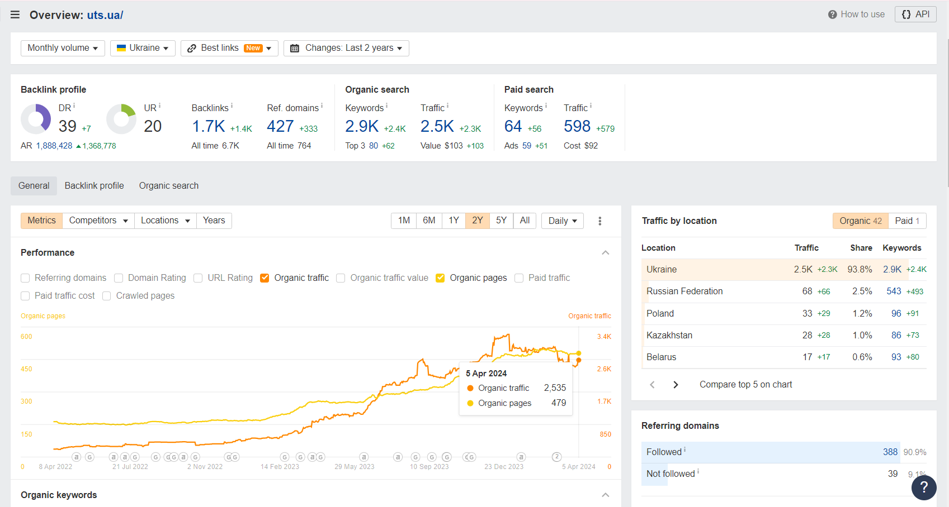Image resolution: width=949 pixels, height=507 pixels.
Task: Enable the Referring domains checkbox
Action: click(x=25, y=278)
